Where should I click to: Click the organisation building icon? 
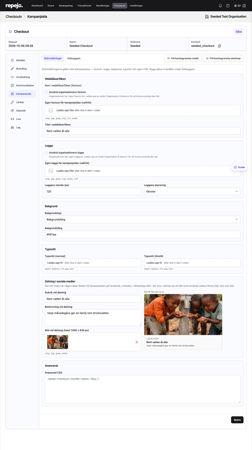click(x=207, y=17)
